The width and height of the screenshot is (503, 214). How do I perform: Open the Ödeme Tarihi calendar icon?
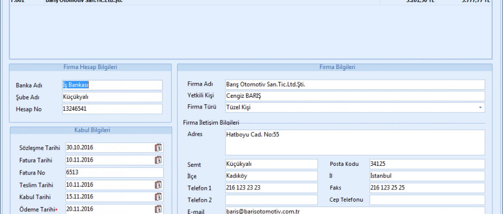(158, 209)
